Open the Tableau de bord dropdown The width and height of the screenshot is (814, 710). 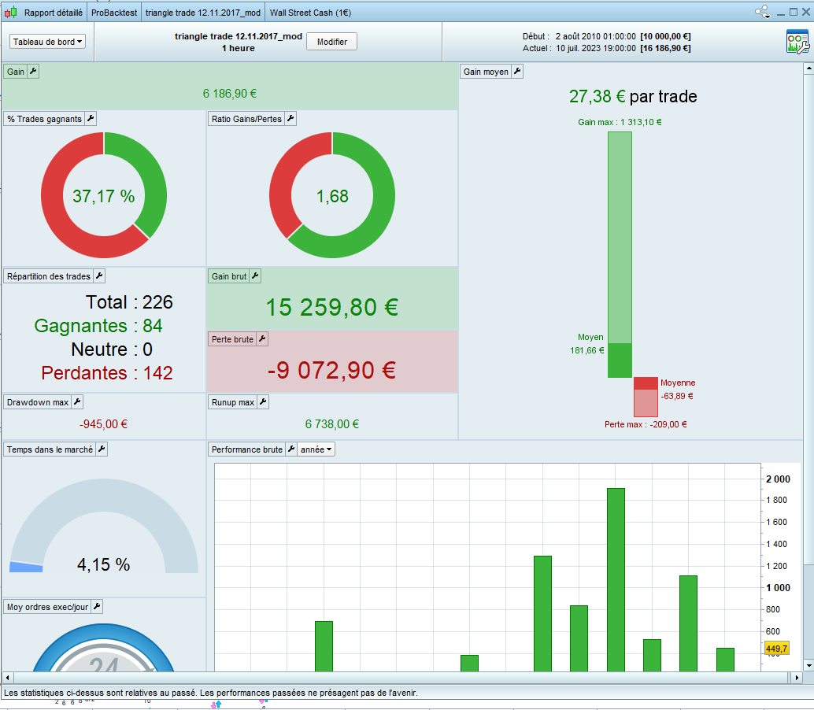click(x=47, y=42)
